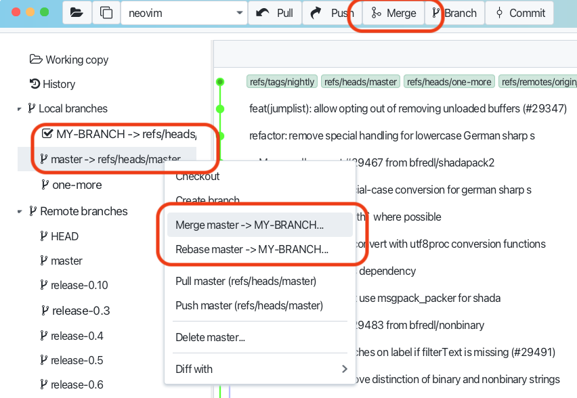
Task: Open the History view
Action: pos(52,84)
